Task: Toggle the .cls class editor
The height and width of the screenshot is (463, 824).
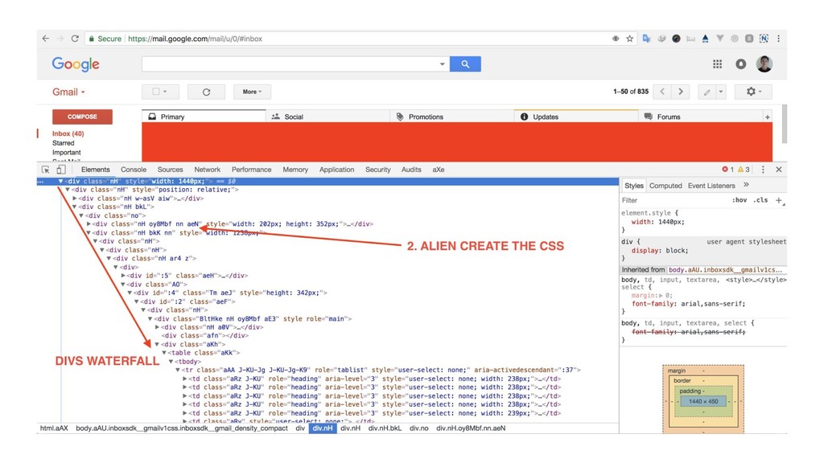Action: [x=760, y=200]
